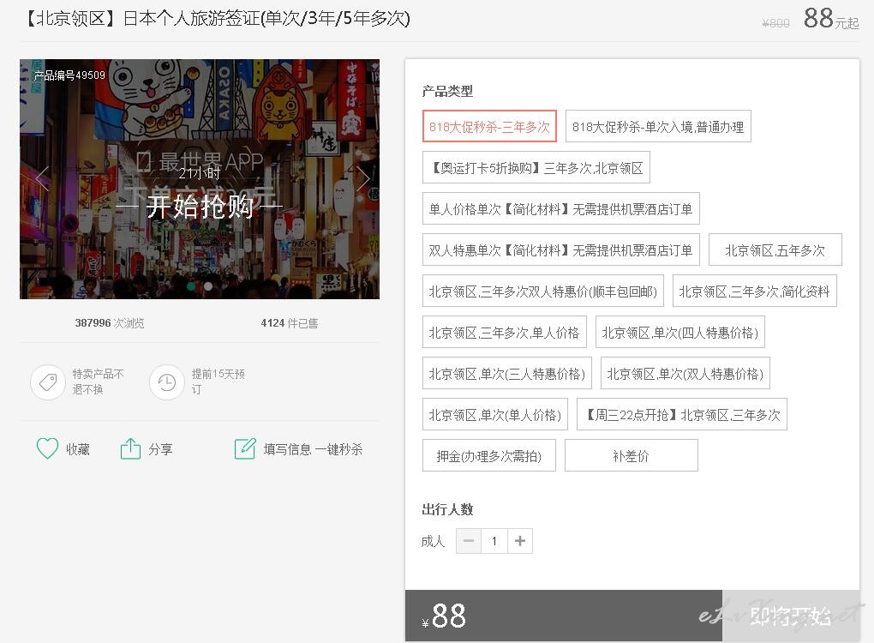Select 押金(办理多次需拍) option
The height and width of the screenshot is (643, 874).
point(488,457)
